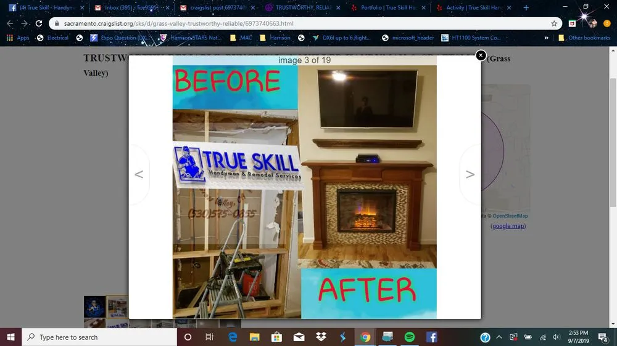Go to the next image in the gallery
This screenshot has height=346, width=617.
470,174
